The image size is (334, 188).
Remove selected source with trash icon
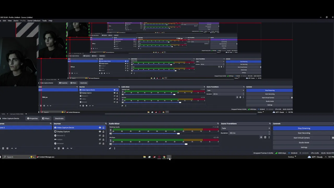[x=59, y=148]
